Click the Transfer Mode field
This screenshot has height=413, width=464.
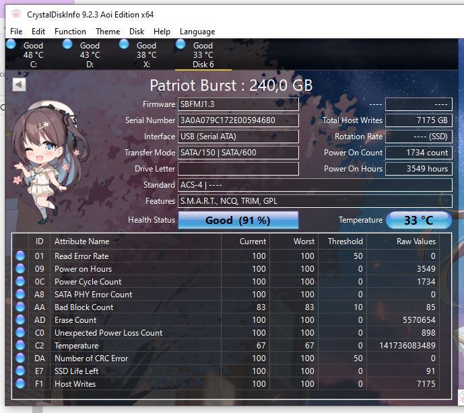(238, 153)
